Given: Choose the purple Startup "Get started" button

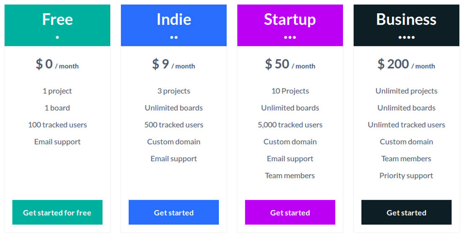Looking at the screenshot, I should 290,213.
